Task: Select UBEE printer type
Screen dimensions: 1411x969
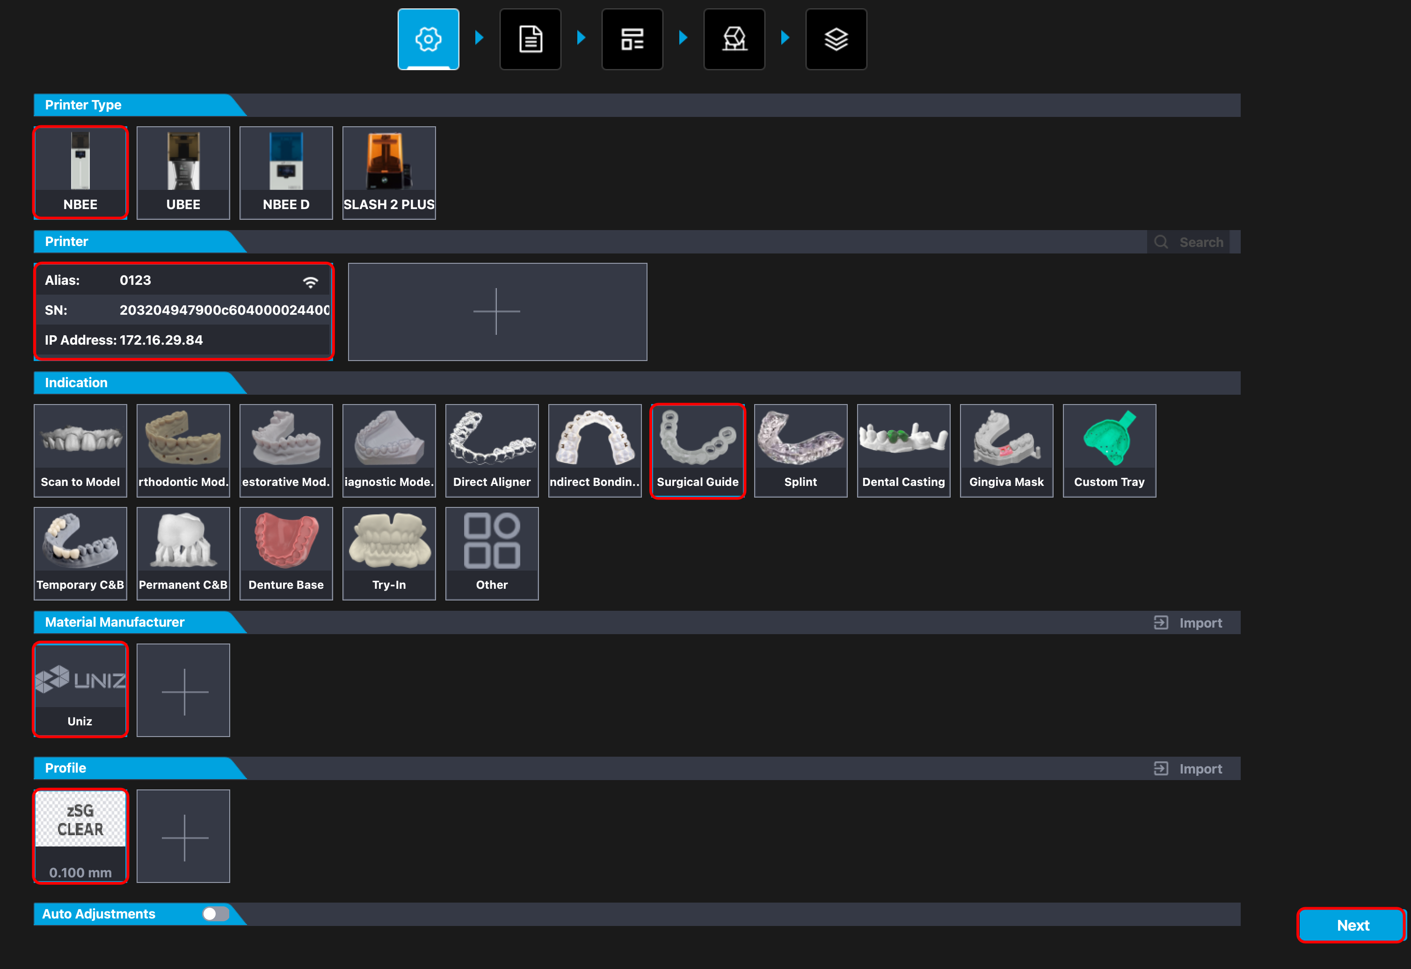Action: [x=183, y=173]
